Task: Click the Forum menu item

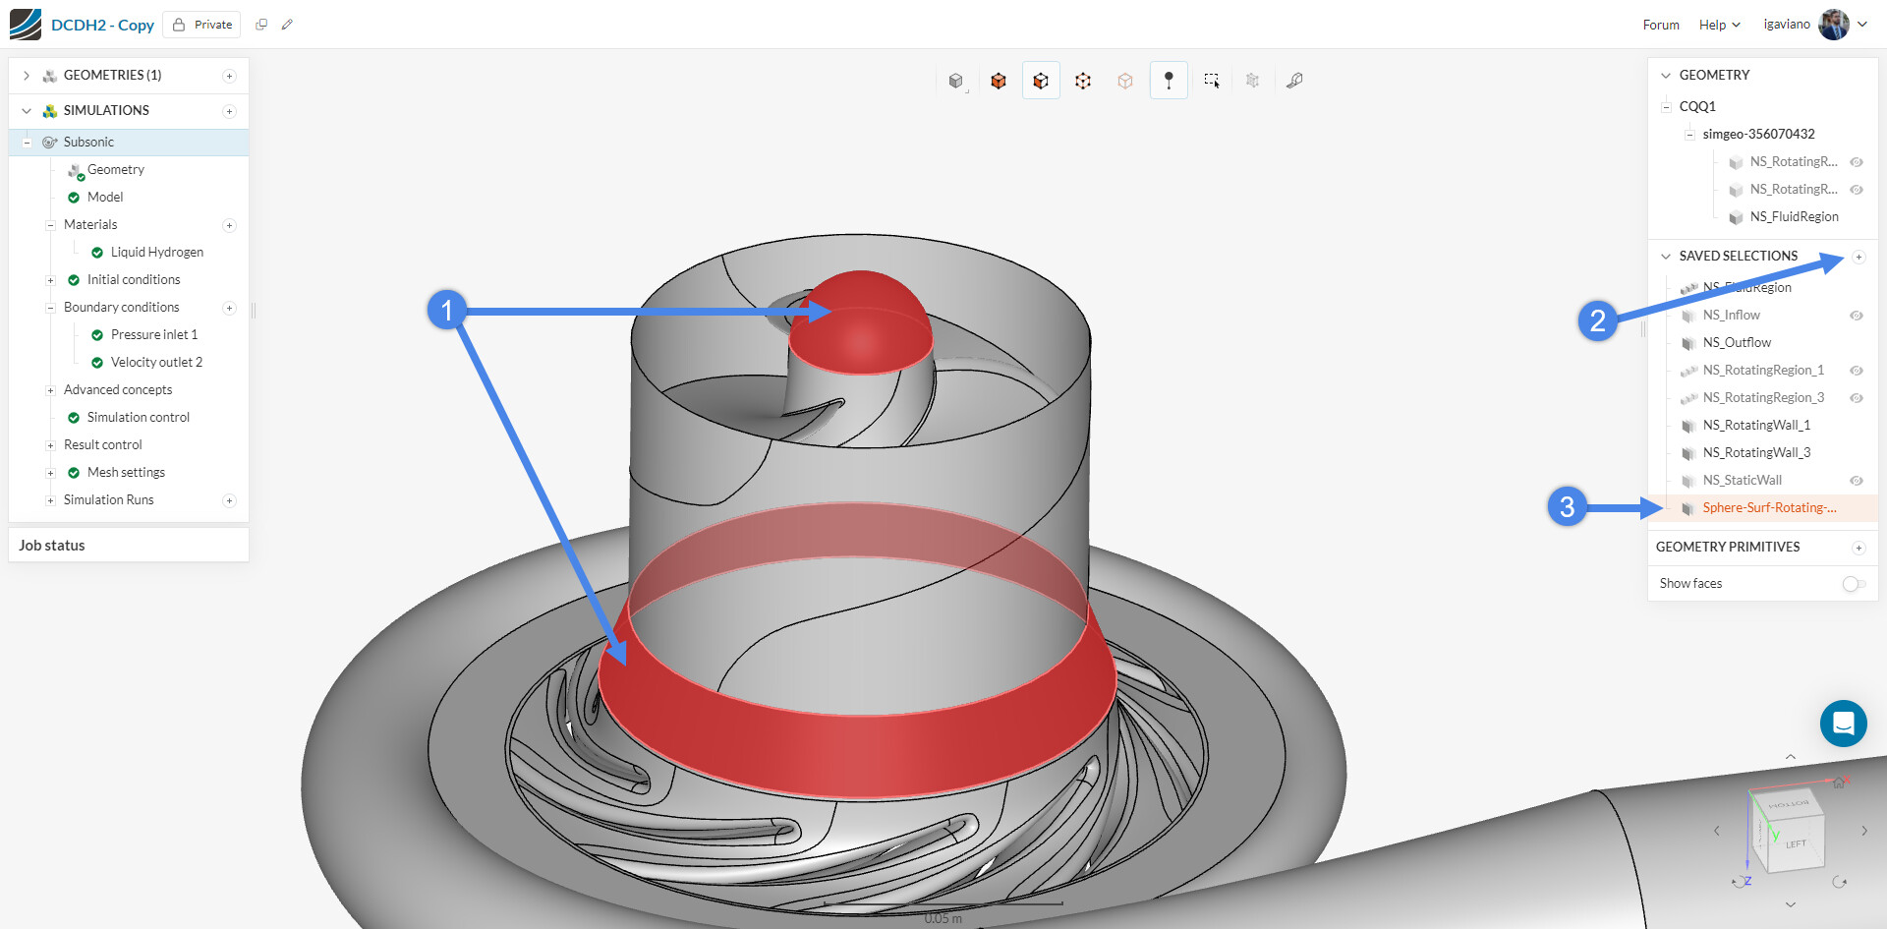Action: pos(1661,25)
